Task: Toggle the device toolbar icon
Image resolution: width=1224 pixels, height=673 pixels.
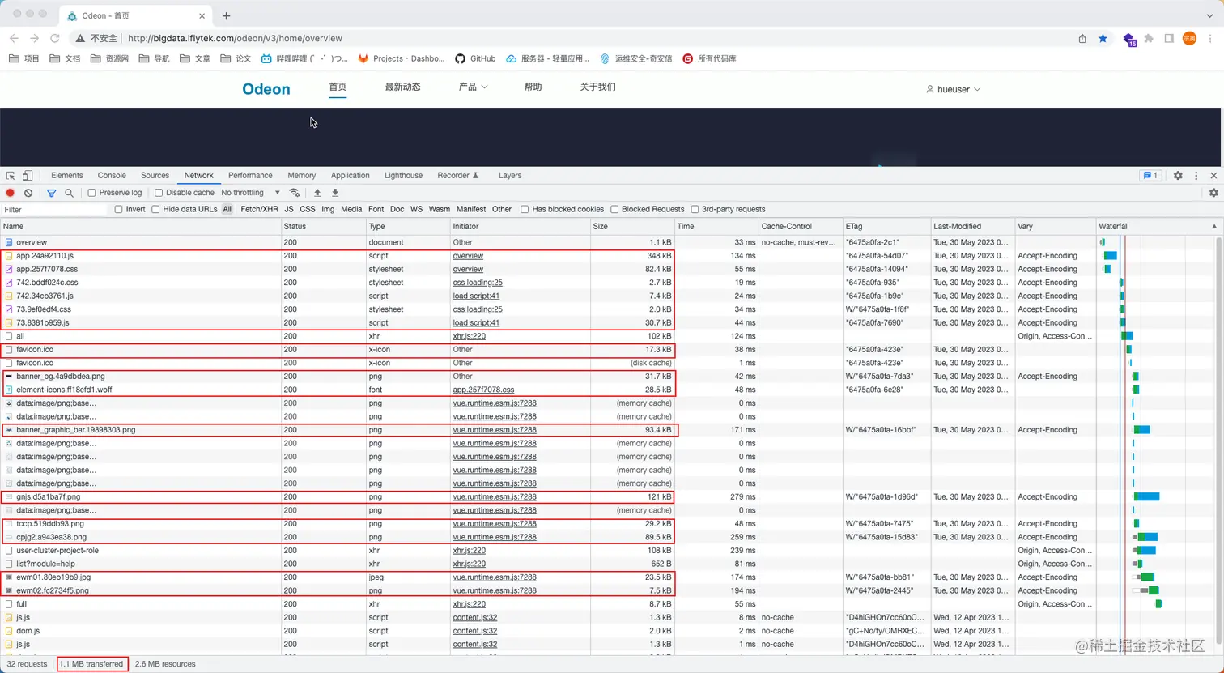Action: coord(28,175)
